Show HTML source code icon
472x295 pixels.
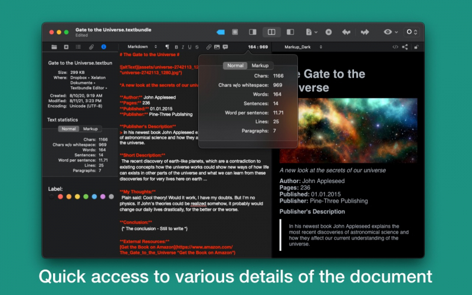tap(395, 47)
